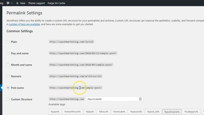
Task: Click the %category% tag button
Action: pyautogui.click(x=191, y=111)
